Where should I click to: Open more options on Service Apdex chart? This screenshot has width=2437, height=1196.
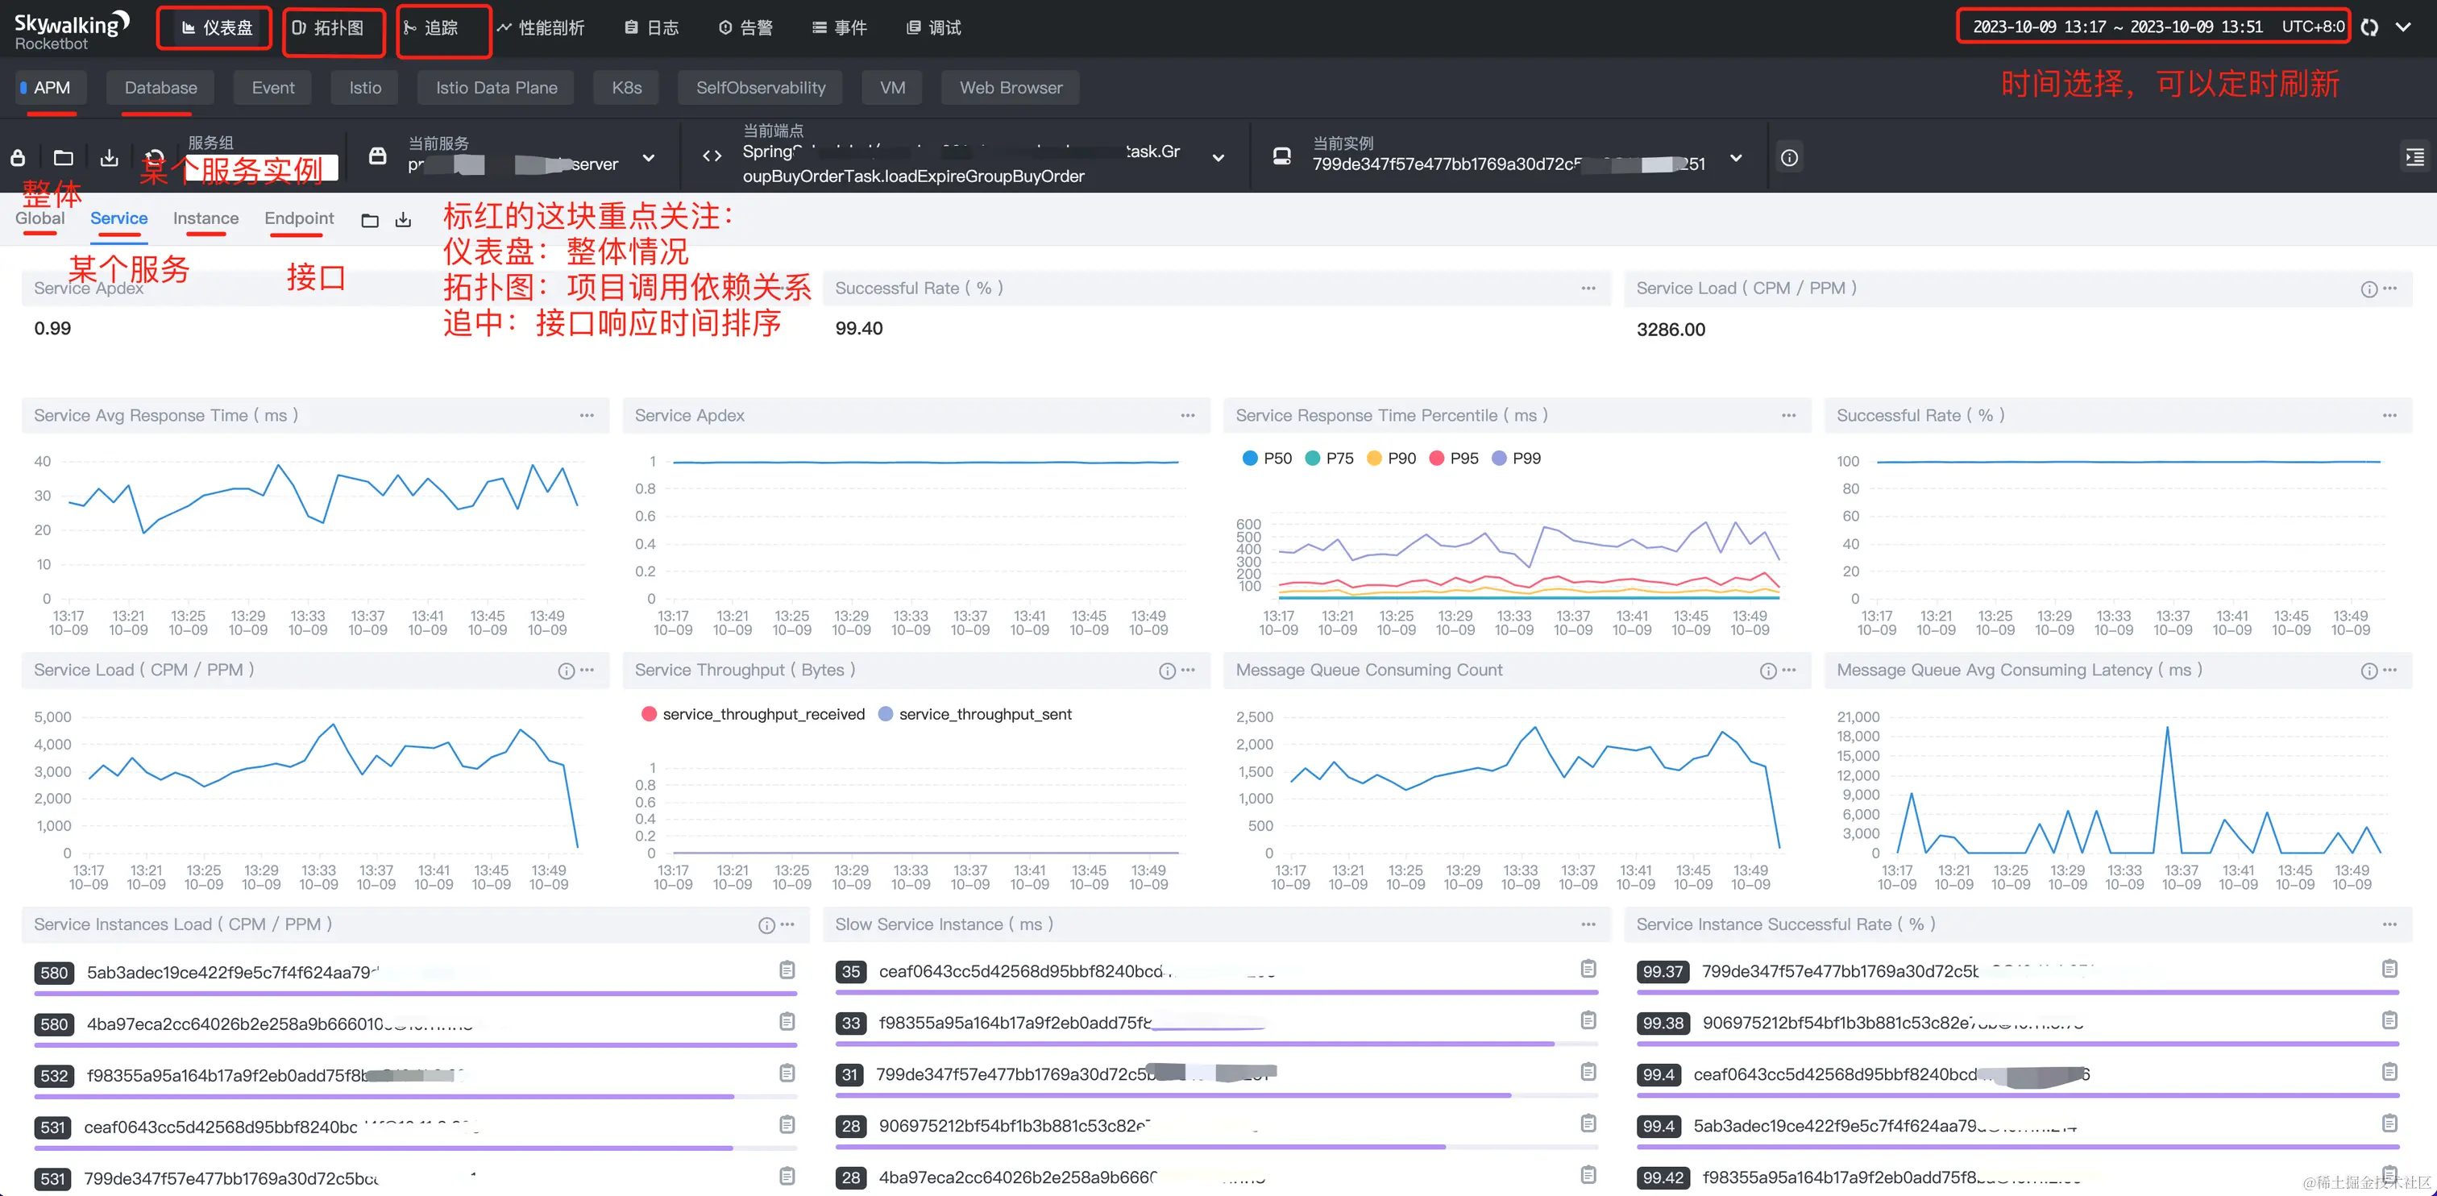point(1187,415)
